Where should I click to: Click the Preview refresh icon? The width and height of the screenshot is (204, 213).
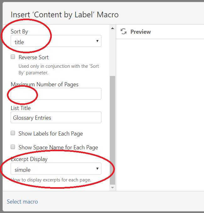[124, 32]
